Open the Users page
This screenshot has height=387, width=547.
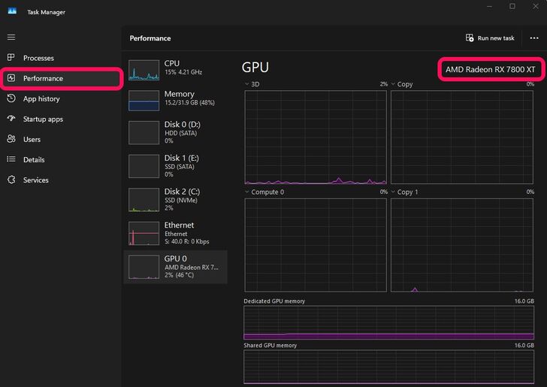(x=62, y=139)
